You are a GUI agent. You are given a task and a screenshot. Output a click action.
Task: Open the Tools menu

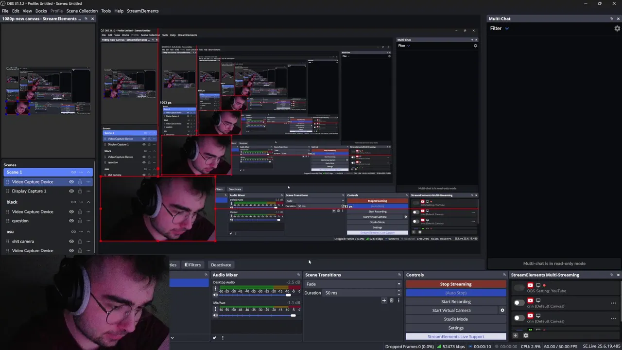point(105,11)
